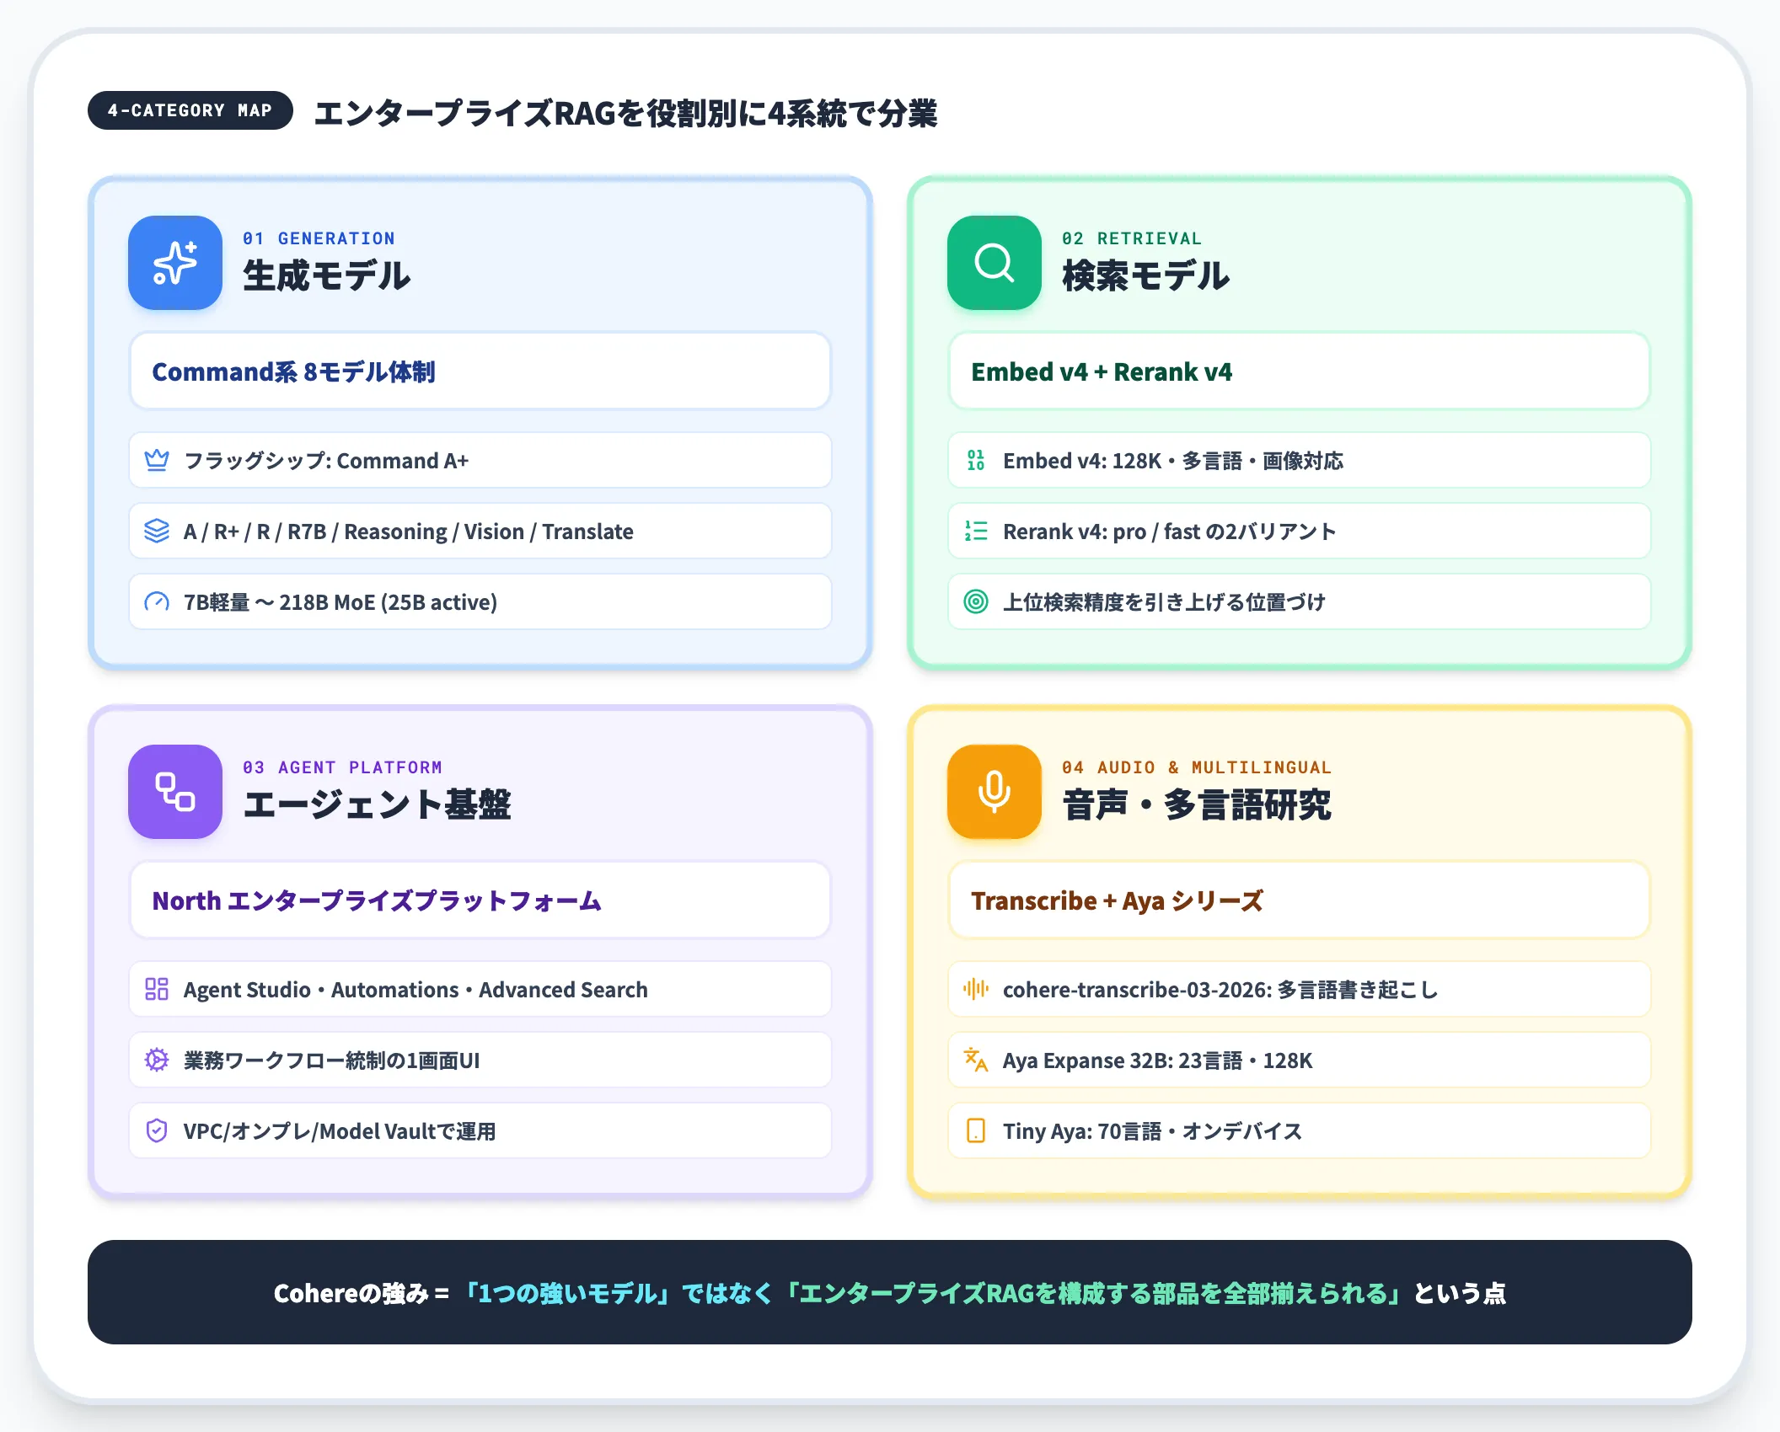Image resolution: width=1780 pixels, height=1432 pixels.
Task: Click the 上位検索精度を引き上げる位置づけ row
Action: coord(1300,601)
